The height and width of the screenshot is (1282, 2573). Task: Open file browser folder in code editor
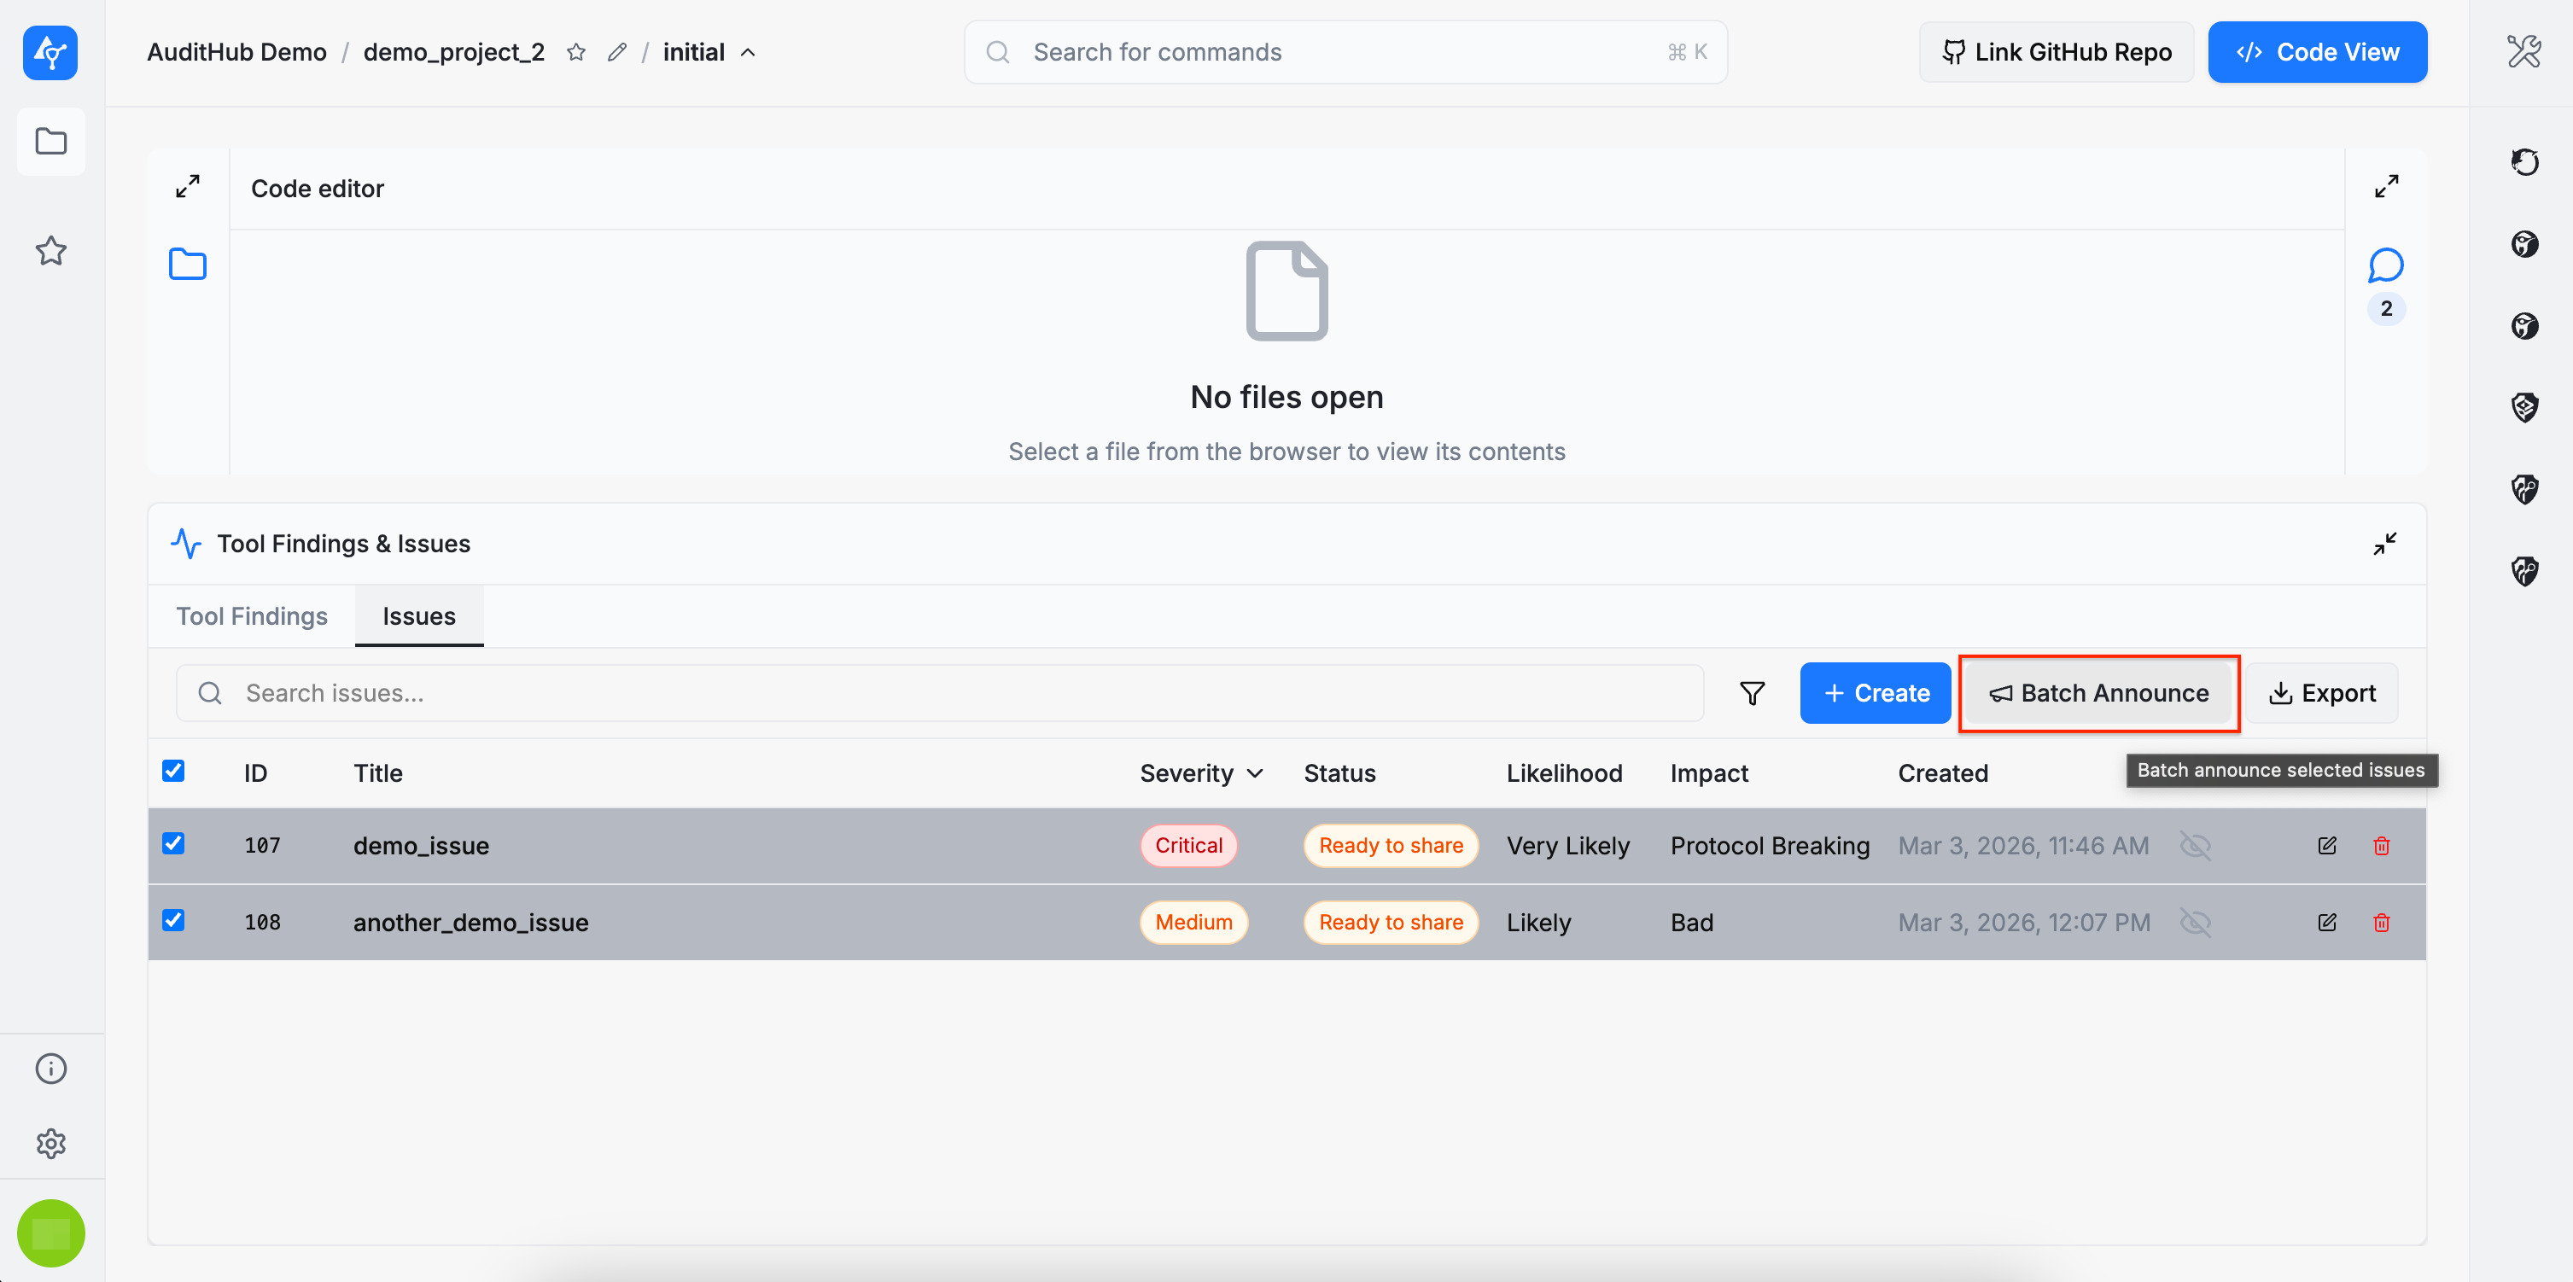[x=187, y=265]
